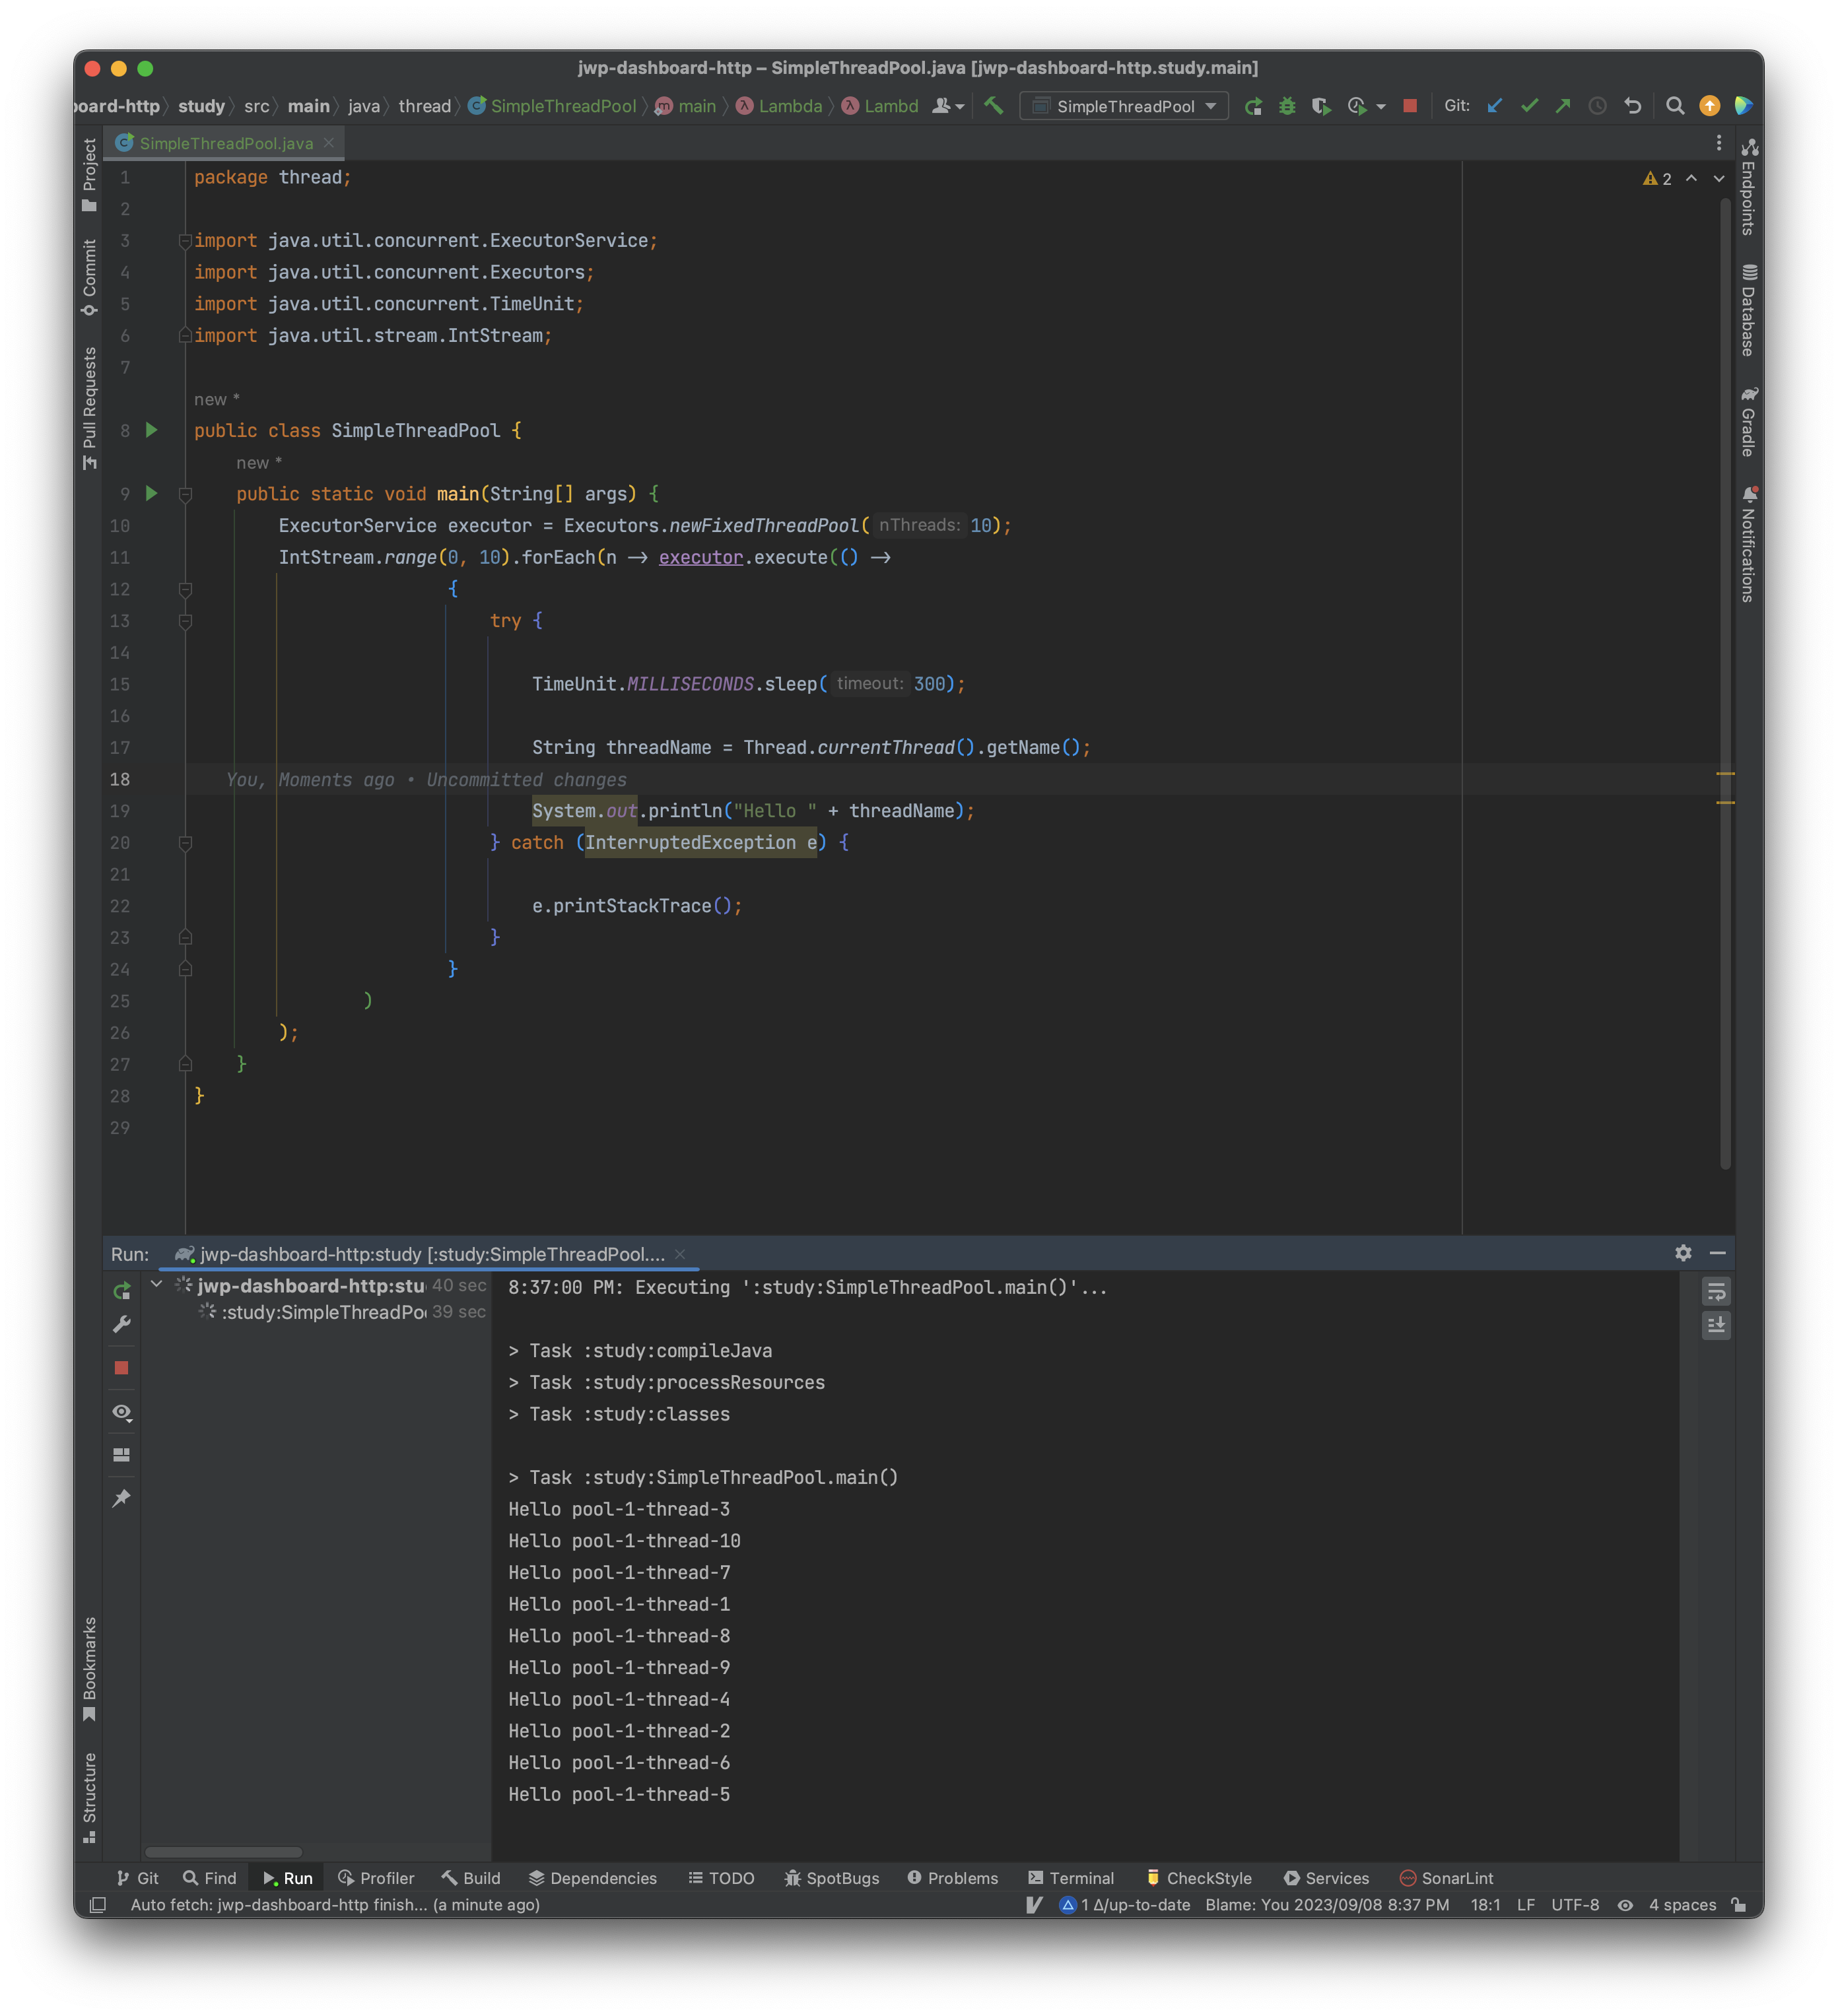Click the Debug bug icon

coord(1287,106)
